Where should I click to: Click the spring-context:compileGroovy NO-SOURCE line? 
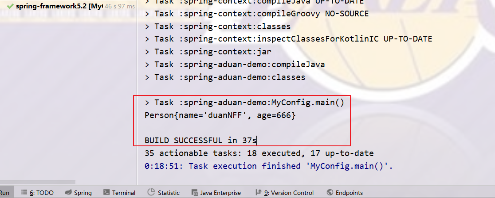point(257,14)
